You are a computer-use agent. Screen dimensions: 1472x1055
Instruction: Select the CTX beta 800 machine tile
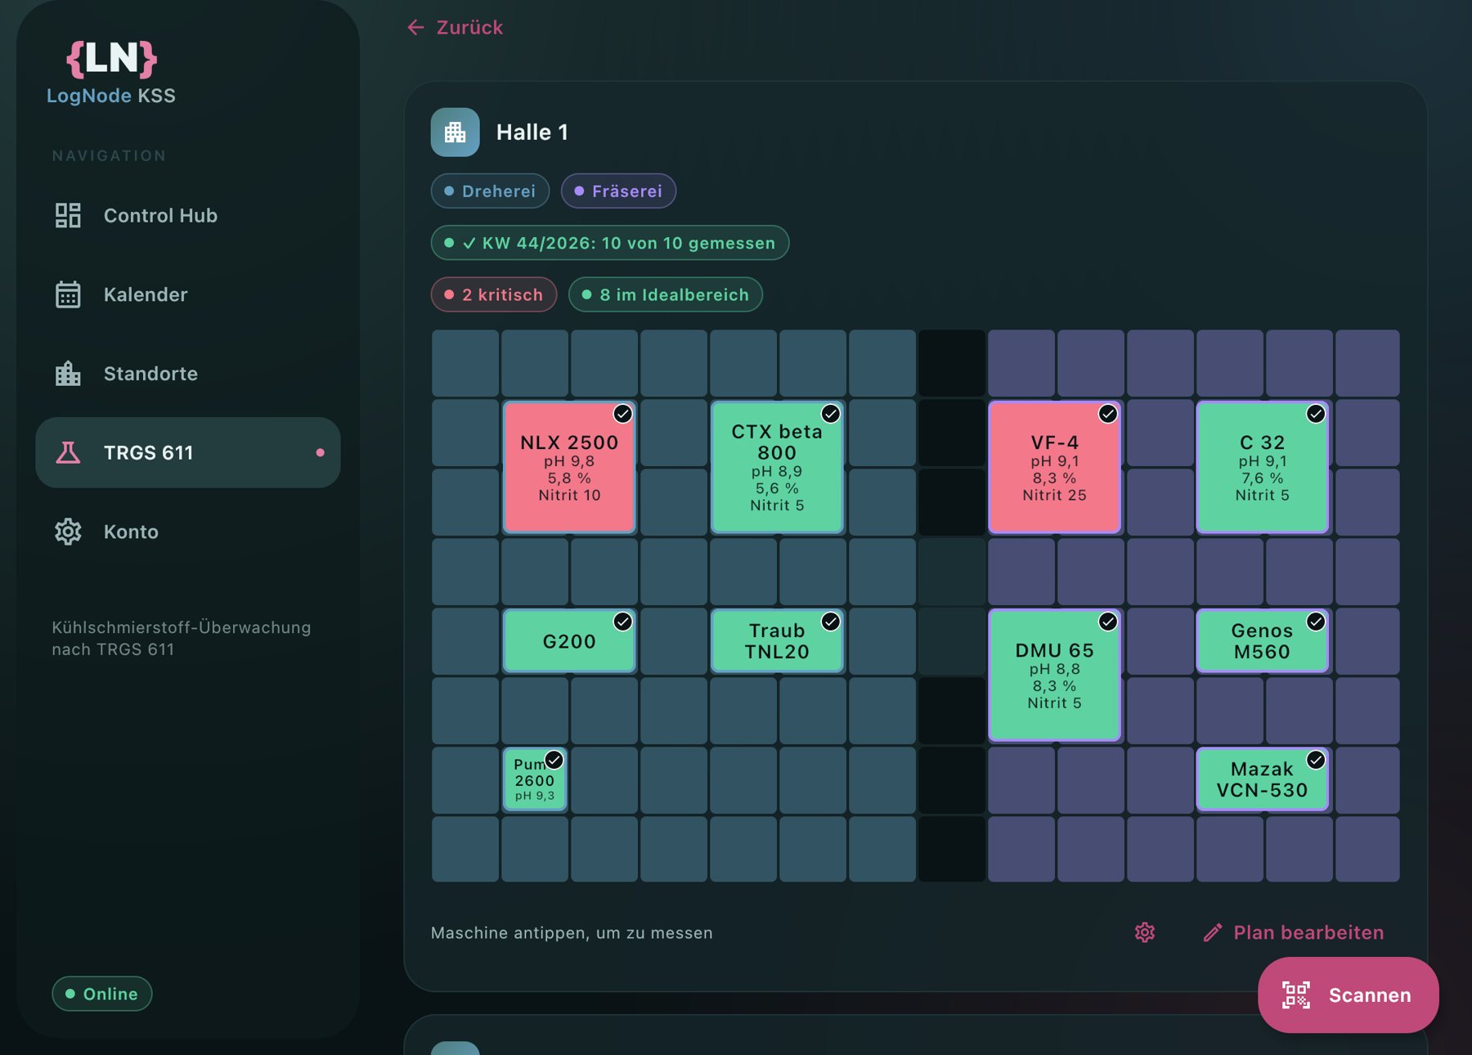point(777,467)
